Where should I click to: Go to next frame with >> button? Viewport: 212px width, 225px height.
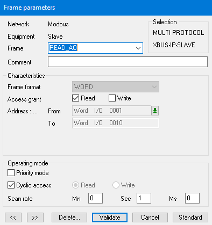[x=35, y=217]
